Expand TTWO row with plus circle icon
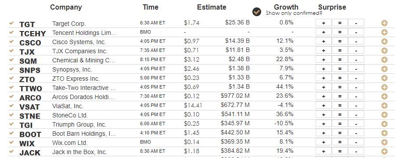 [384, 87]
